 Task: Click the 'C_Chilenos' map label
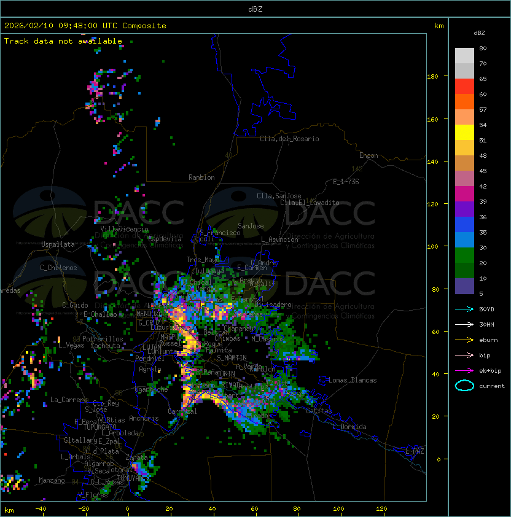coord(58,268)
